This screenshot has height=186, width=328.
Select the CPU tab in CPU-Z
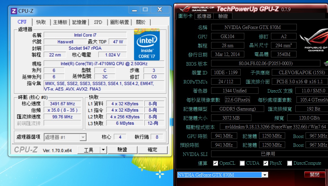[22, 22]
